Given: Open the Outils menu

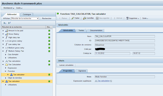Looking at the screenshot, I should [19, 8].
